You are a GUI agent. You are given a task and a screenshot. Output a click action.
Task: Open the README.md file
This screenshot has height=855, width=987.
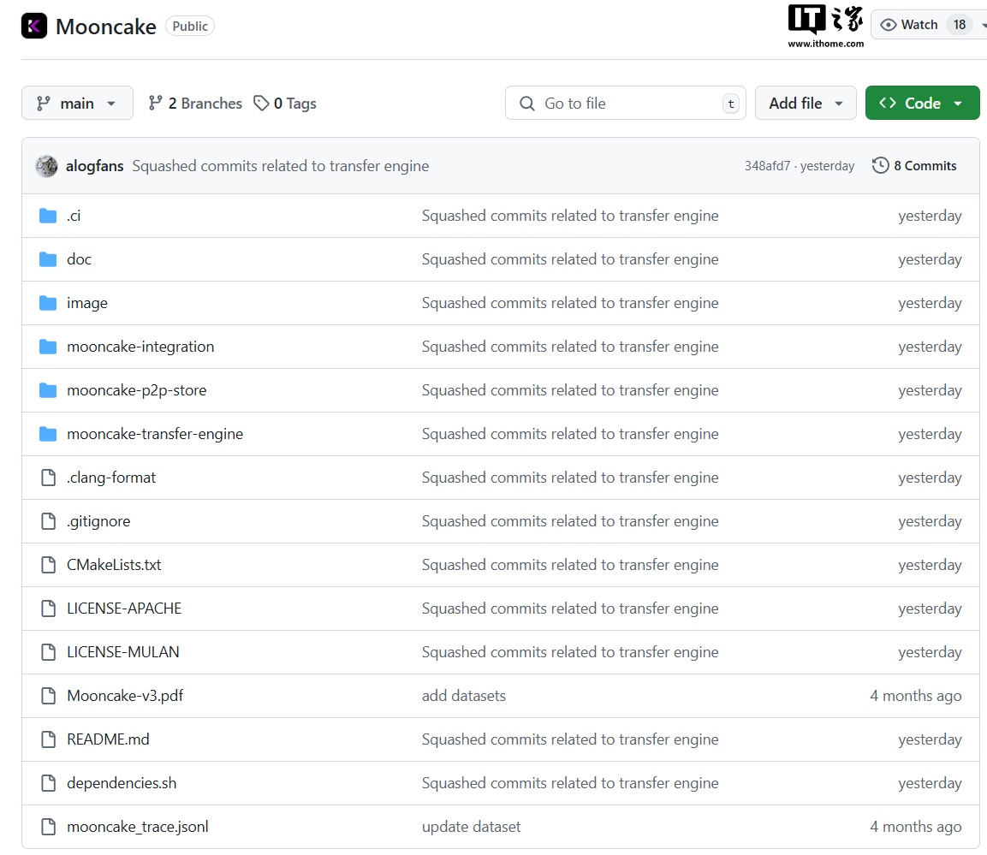[108, 739]
